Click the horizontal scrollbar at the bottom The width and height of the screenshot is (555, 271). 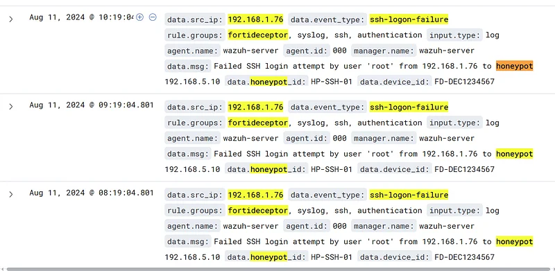point(277,269)
